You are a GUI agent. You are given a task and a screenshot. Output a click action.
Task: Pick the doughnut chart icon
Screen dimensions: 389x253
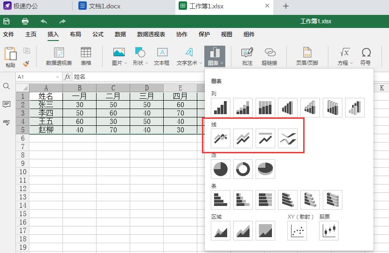(x=243, y=169)
